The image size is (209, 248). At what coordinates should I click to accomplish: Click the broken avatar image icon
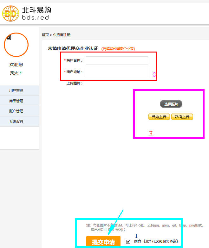click(9, 38)
